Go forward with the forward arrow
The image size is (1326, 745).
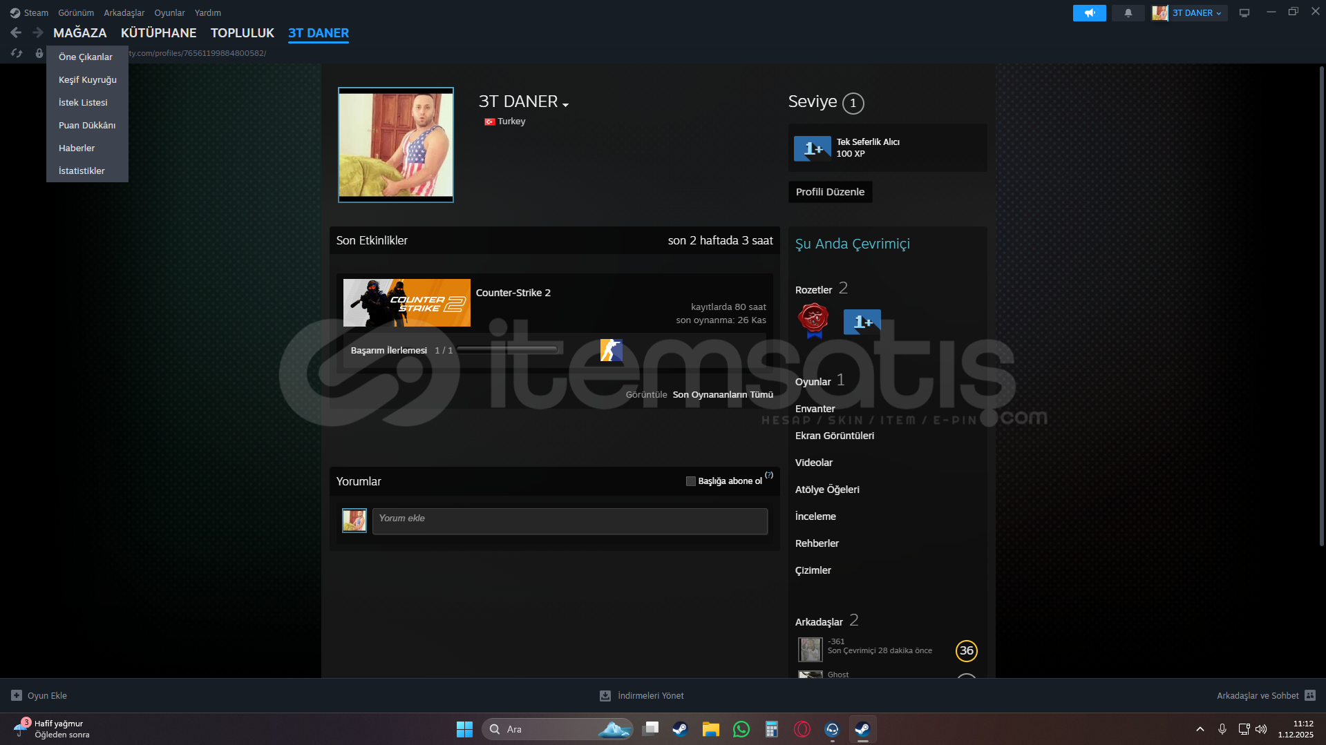pyautogui.click(x=37, y=32)
